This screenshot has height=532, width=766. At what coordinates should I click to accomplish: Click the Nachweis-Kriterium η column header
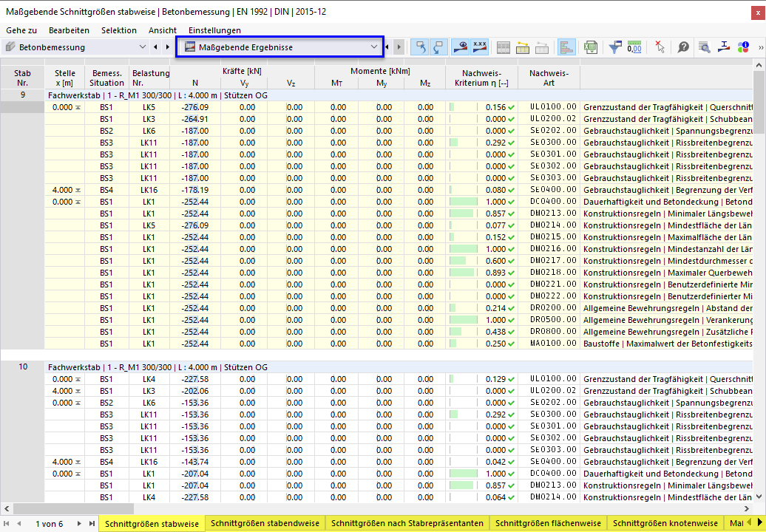pyautogui.click(x=481, y=78)
